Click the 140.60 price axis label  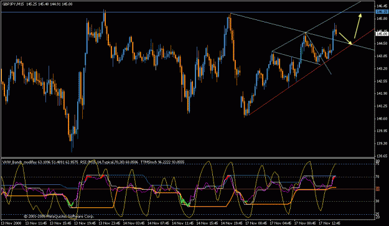click(x=382, y=118)
